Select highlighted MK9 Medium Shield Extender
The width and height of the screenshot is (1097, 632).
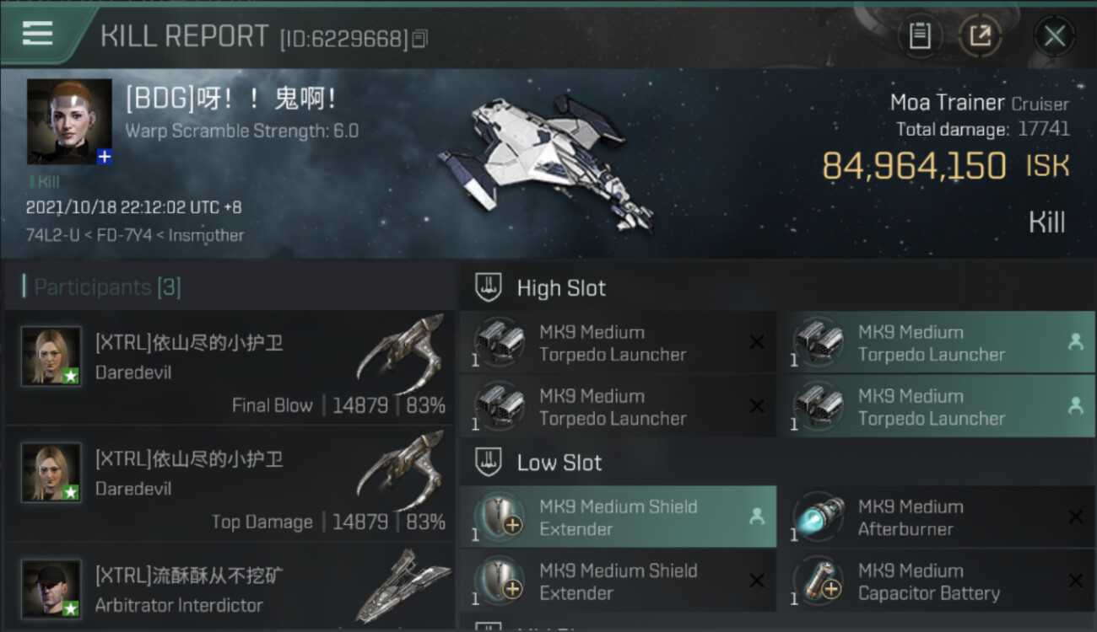click(x=618, y=517)
